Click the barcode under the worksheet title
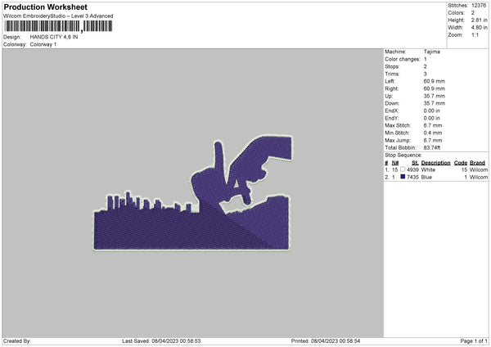491x347 pixels. 58,26
